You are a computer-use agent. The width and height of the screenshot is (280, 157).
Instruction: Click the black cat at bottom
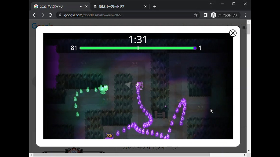(109, 136)
